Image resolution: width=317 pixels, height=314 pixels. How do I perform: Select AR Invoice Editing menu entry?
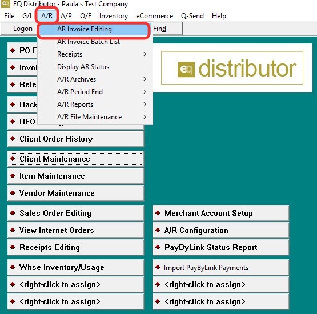pyautogui.click(x=94, y=29)
